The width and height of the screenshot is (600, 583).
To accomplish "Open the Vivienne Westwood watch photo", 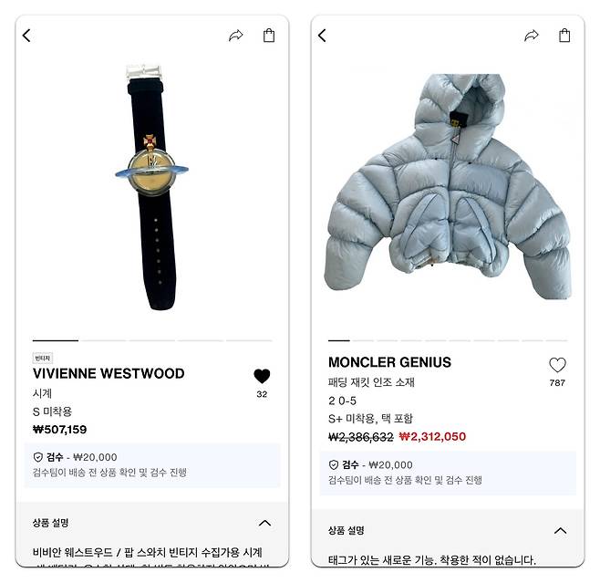I will [x=152, y=188].
